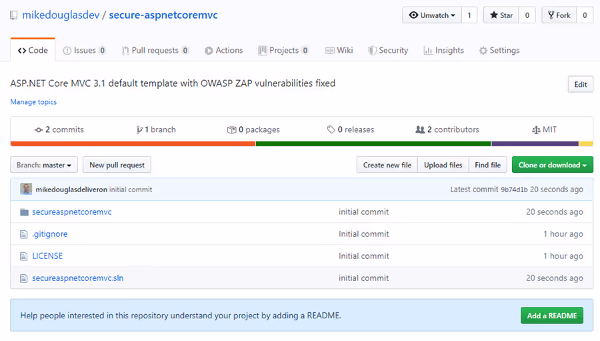
Task: Click the commit message next to mikedouglasdeliveron
Action: [131, 190]
